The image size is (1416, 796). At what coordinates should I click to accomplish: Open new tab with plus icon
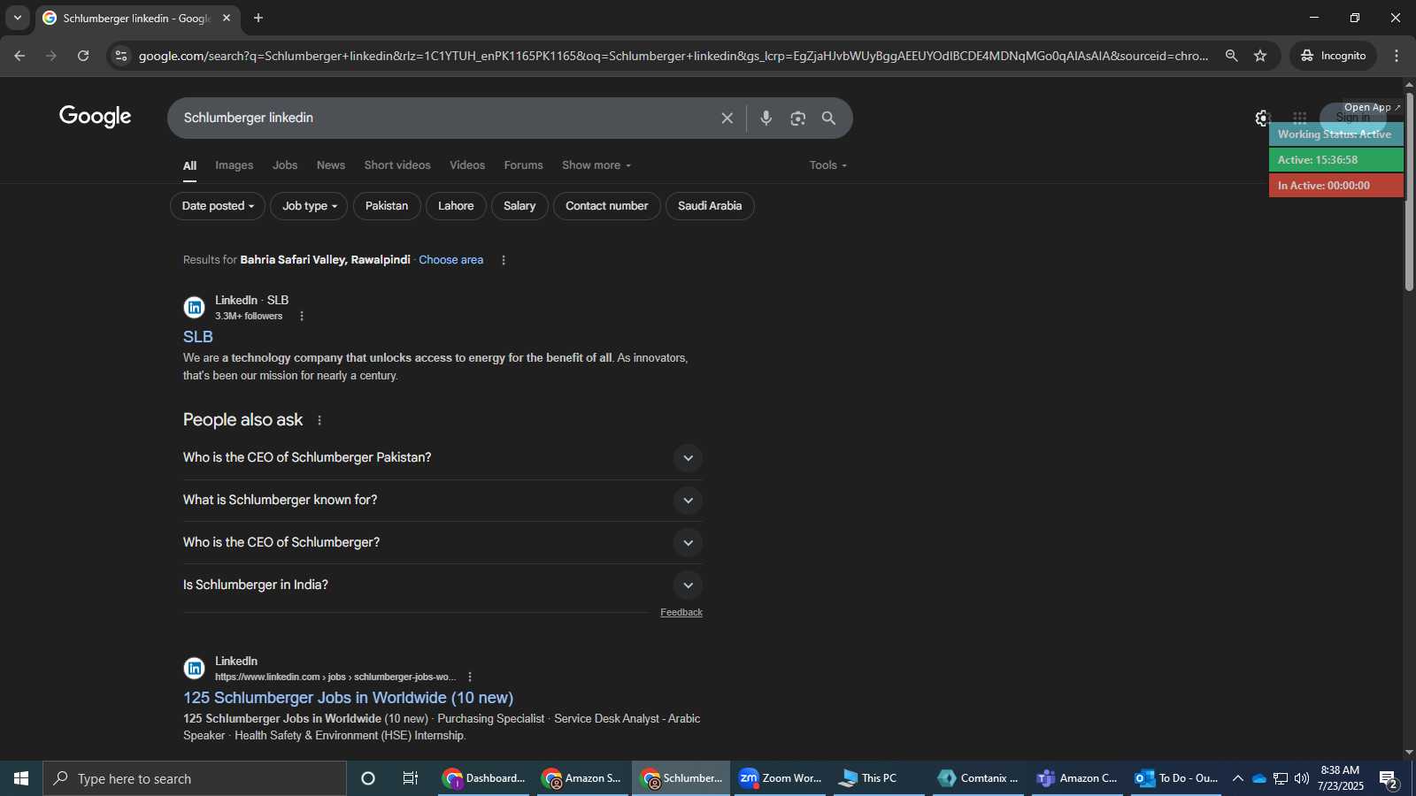258,18
